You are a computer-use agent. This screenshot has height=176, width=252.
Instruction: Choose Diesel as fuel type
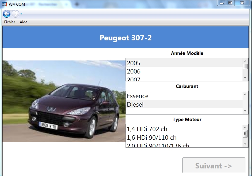[x=184, y=104]
